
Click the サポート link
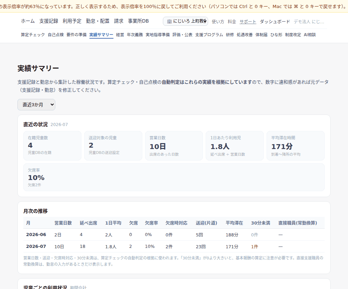point(248,22)
